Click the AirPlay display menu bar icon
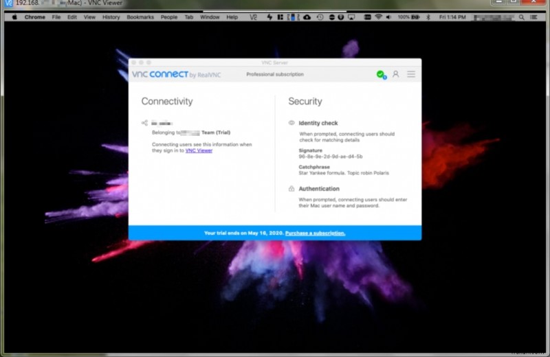Image resolution: width=550 pixels, height=357 pixels. coord(351,16)
